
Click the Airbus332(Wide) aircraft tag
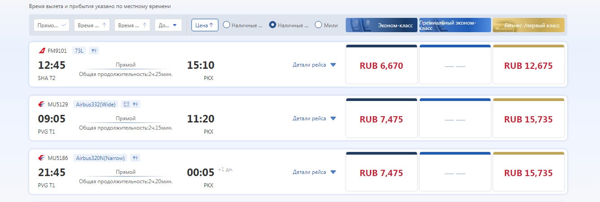click(x=96, y=105)
